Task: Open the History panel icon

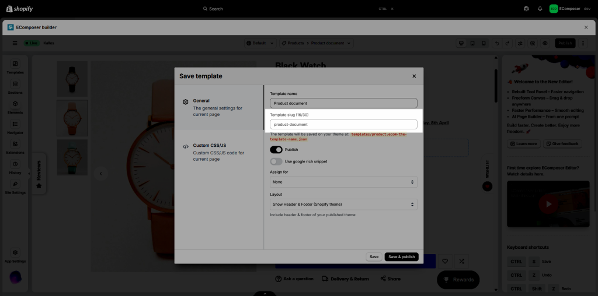Action: [15, 164]
